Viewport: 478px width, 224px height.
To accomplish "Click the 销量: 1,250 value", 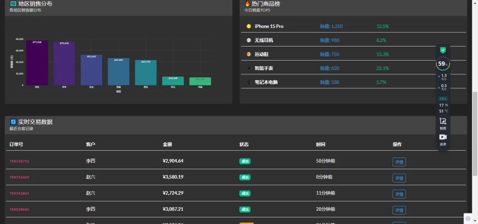I will coord(332,26).
